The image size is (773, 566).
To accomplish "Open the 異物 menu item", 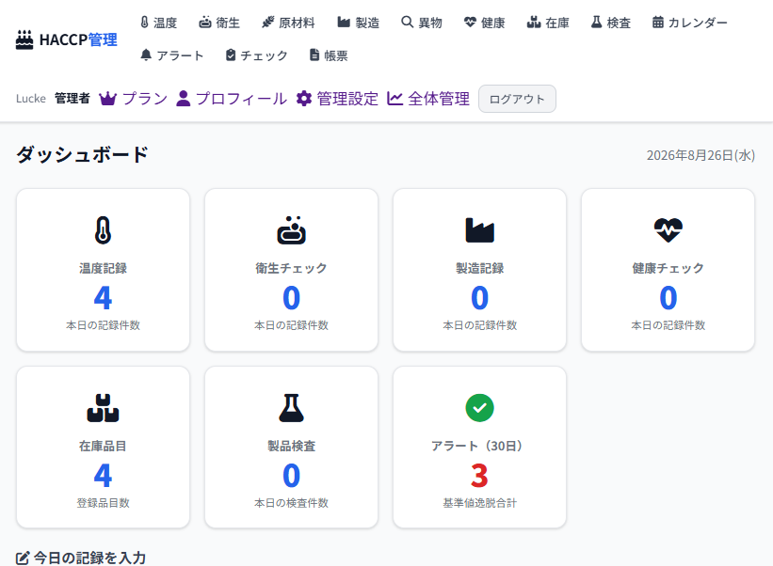I will click(422, 23).
